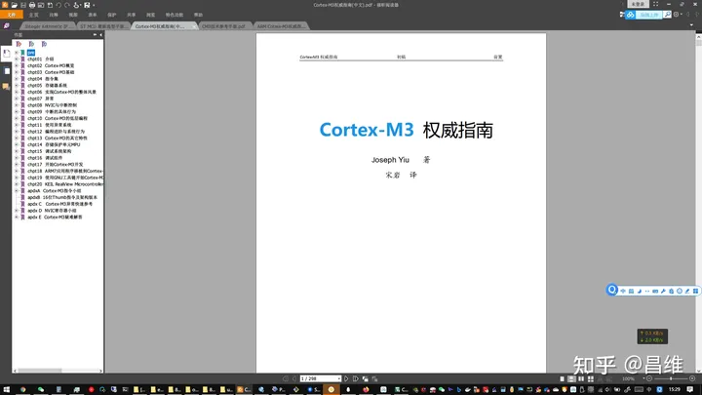Switch to continuous facing view mode
Image resolution: width=702 pixels, height=395 pixels.
click(x=591, y=378)
